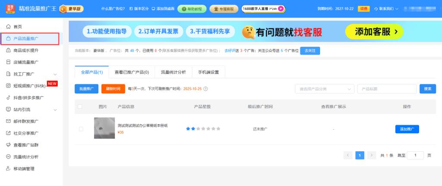Open 商品成长提升 in sidebar
The width and height of the screenshot is (442, 186).
pyautogui.click(x=26, y=50)
